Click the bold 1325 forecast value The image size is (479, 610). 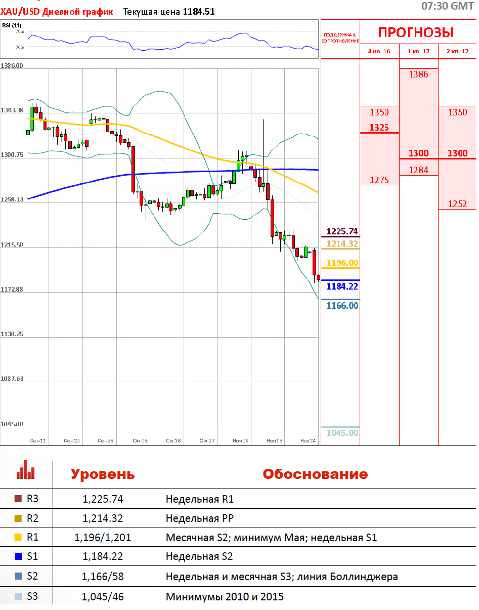point(379,127)
